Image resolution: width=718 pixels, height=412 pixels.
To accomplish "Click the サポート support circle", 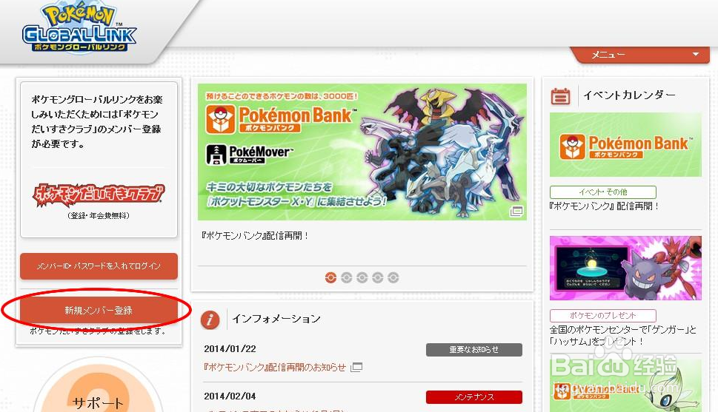I will (98, 386).
